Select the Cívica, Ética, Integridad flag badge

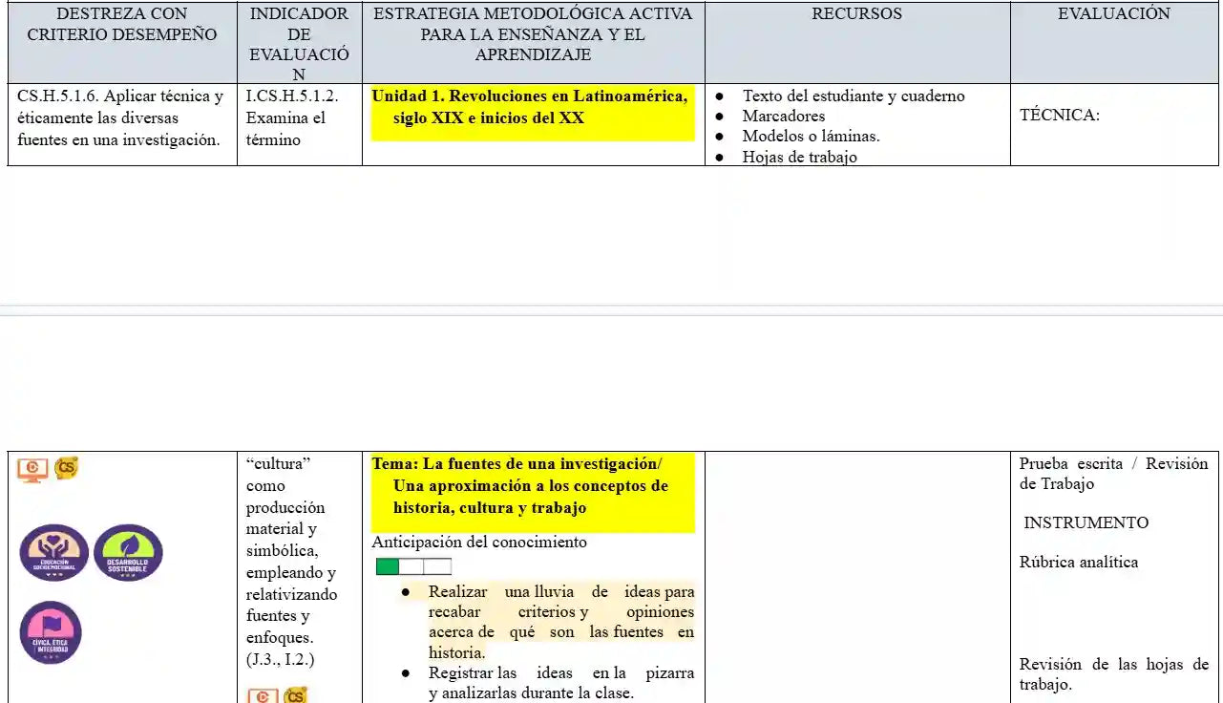pos(51,632)
